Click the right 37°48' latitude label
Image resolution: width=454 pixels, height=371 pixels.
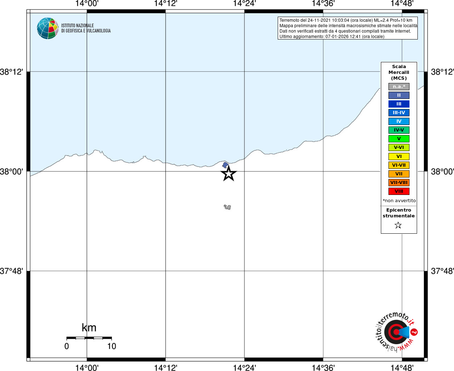442,271
